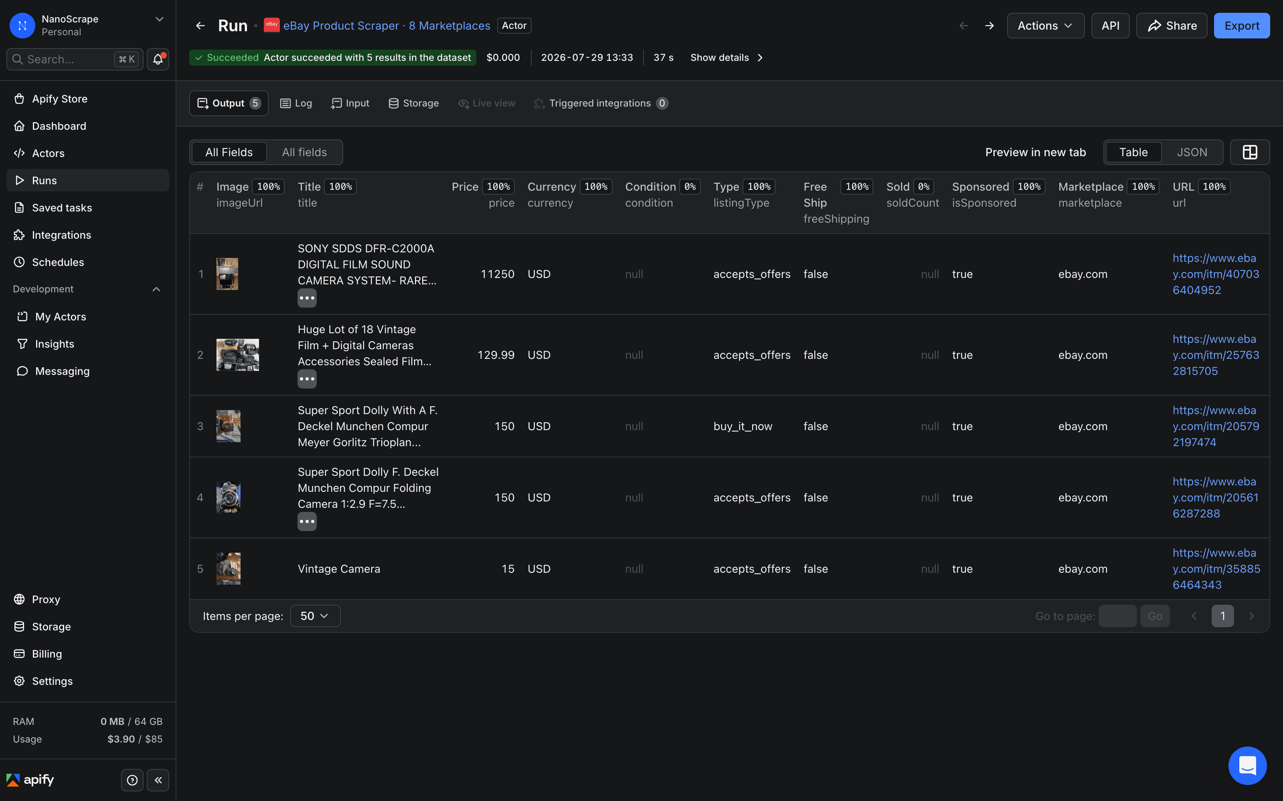Select the first 'All Fields' view
This screenshot has height=801, width=1283.
[229, 152]
